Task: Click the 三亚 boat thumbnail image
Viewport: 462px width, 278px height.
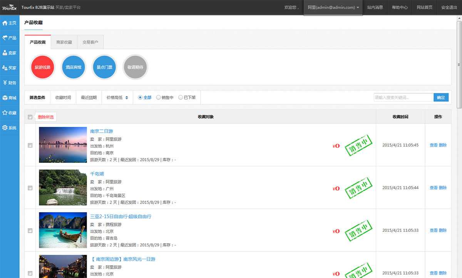Action: (63, 230)
